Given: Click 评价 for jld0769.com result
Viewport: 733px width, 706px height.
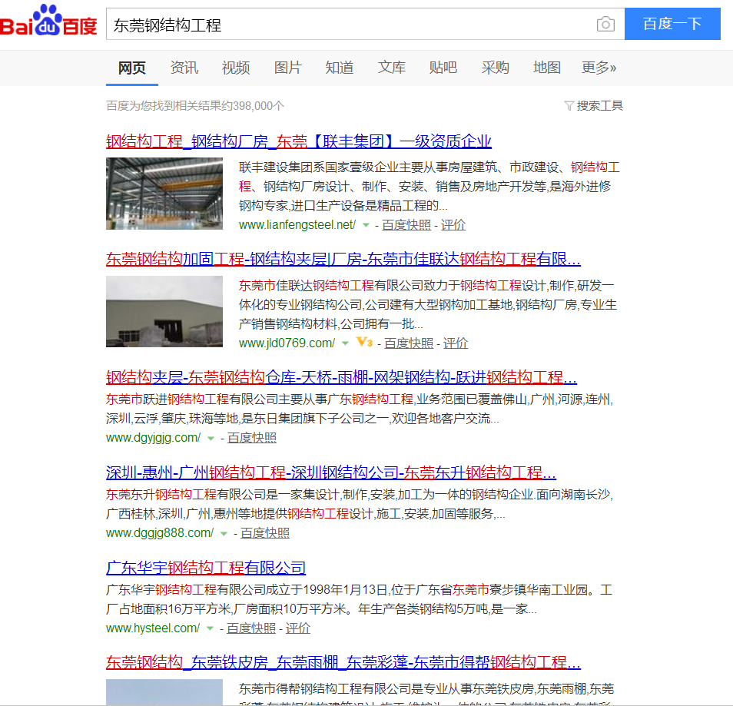Looking at the screenshot, I should [x=456, y=343].
